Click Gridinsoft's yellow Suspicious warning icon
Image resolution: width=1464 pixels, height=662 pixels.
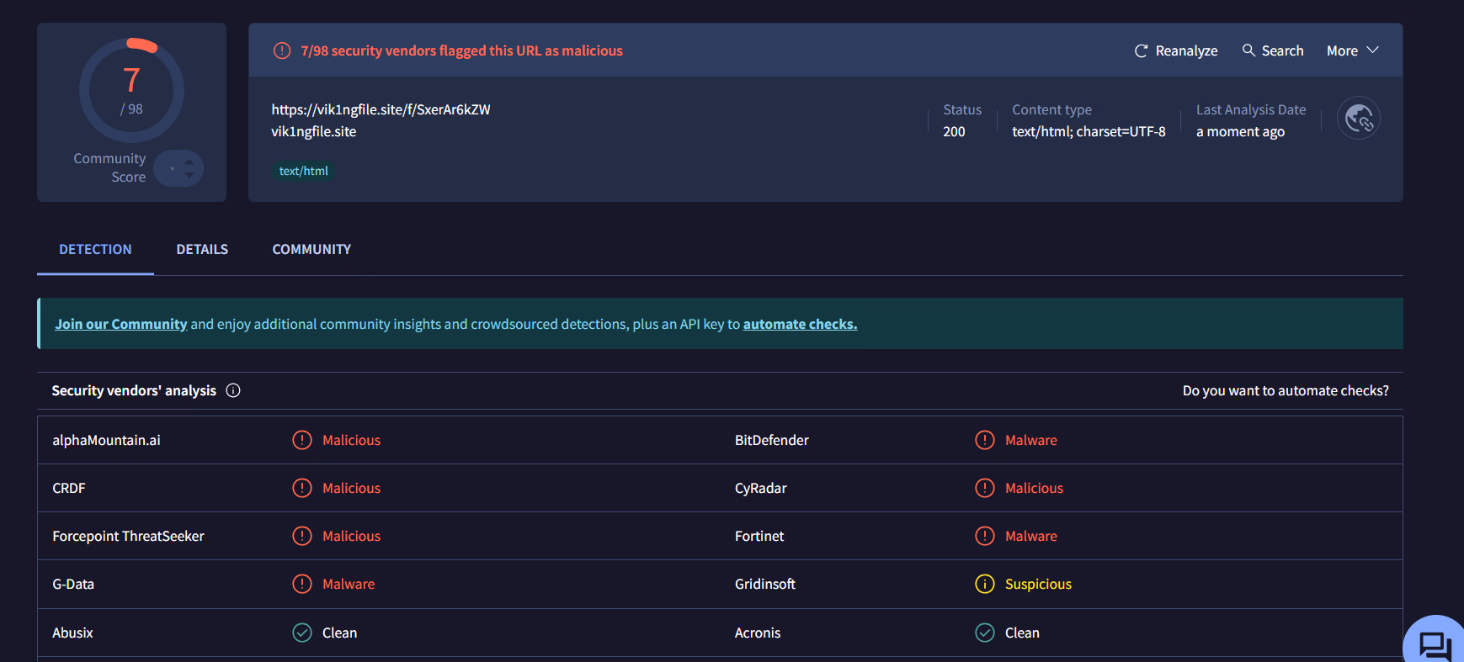984,584
